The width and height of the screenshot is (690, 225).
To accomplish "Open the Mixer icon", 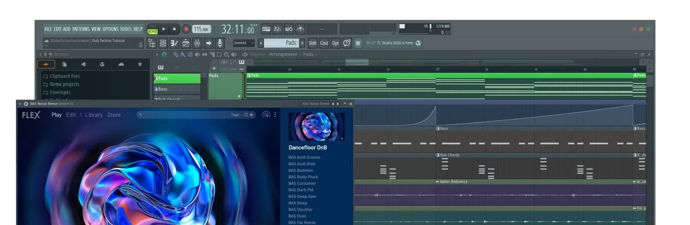I will point(197,43).
